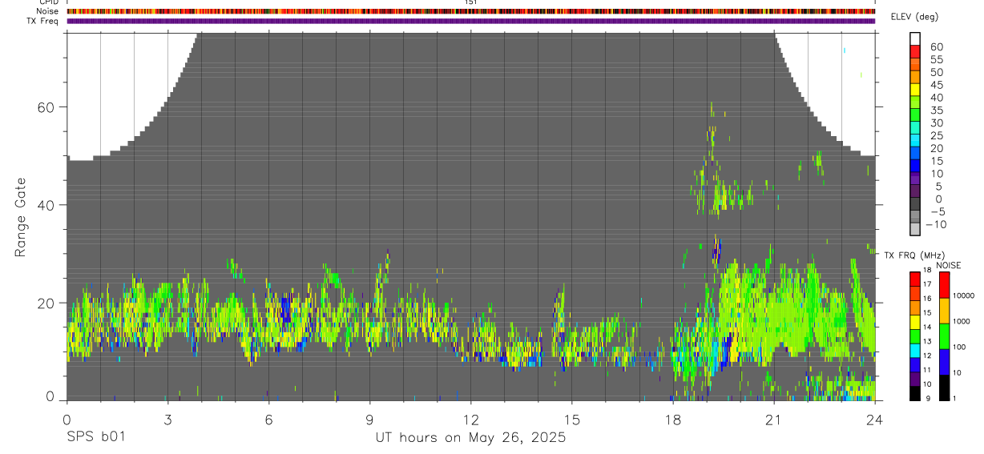This screenshot has height=454, width=984.
Task: Select the black bottom segment of TX FRQ colorbar
Action: (915, 394)
